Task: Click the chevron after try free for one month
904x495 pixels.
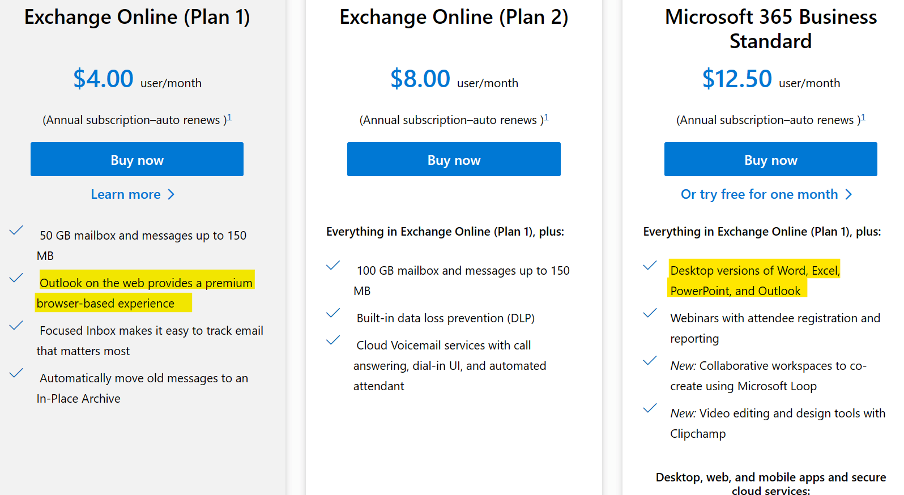Action: click(x=848, y=194)
